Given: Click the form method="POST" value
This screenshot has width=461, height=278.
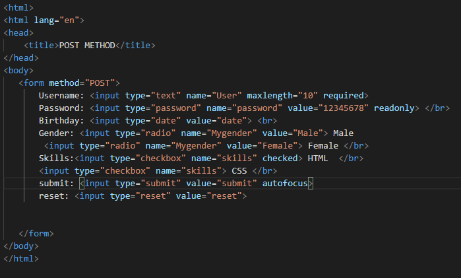Looking at the screenshot, I should click(x=100, y=83).
